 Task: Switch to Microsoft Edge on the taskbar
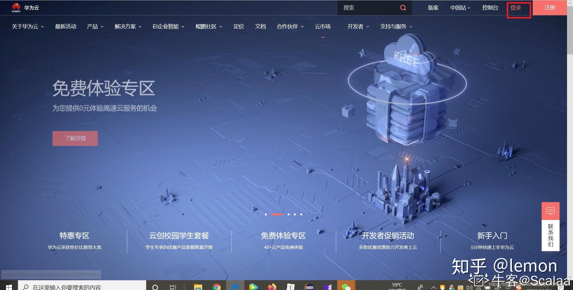[235, 287]
